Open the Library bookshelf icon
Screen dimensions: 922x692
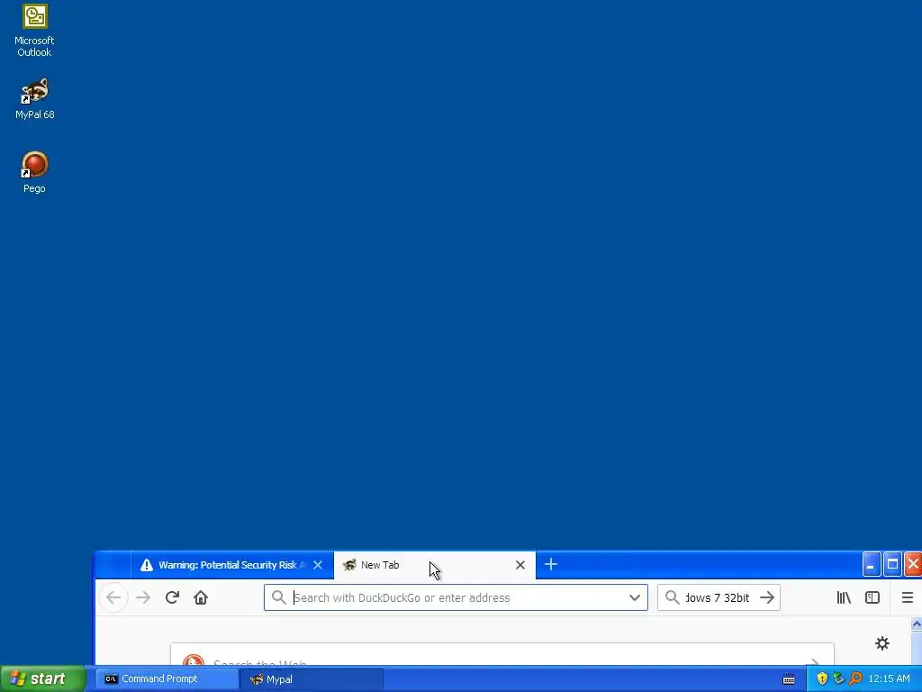click(x=844, y=598)
